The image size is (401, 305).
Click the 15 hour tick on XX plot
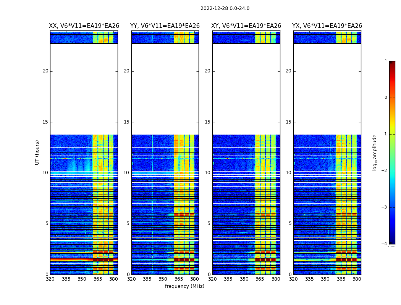pos(45,122)
